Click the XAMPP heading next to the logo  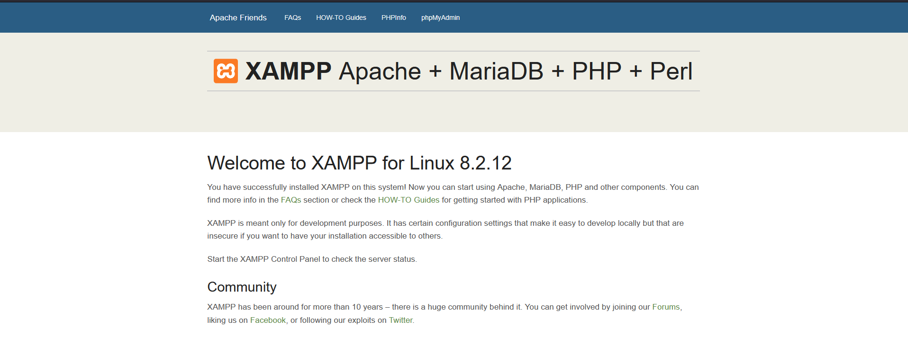(x=287, y=71)
